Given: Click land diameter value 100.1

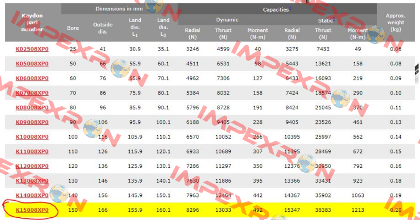Looking at the screenshot, I should pos(163,122).
